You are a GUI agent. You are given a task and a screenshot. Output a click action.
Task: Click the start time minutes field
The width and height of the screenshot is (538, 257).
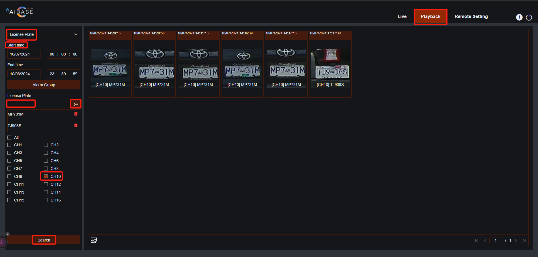(64, 54)
